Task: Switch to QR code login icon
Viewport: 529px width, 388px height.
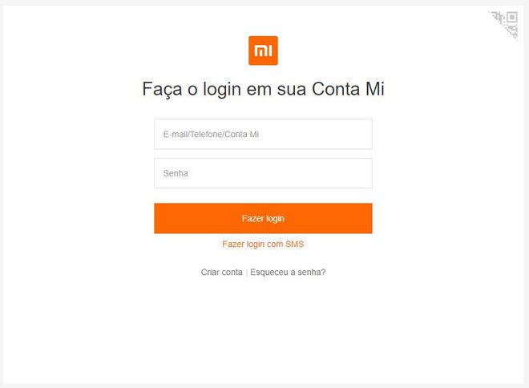Action: coord(505,24)
